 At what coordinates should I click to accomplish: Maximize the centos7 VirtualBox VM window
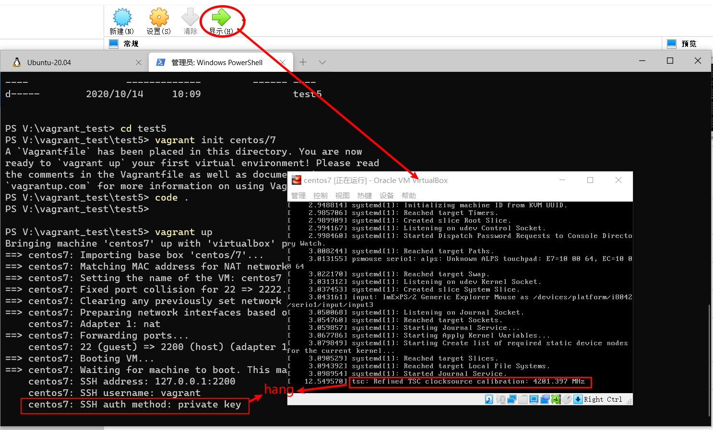point(590,180)
